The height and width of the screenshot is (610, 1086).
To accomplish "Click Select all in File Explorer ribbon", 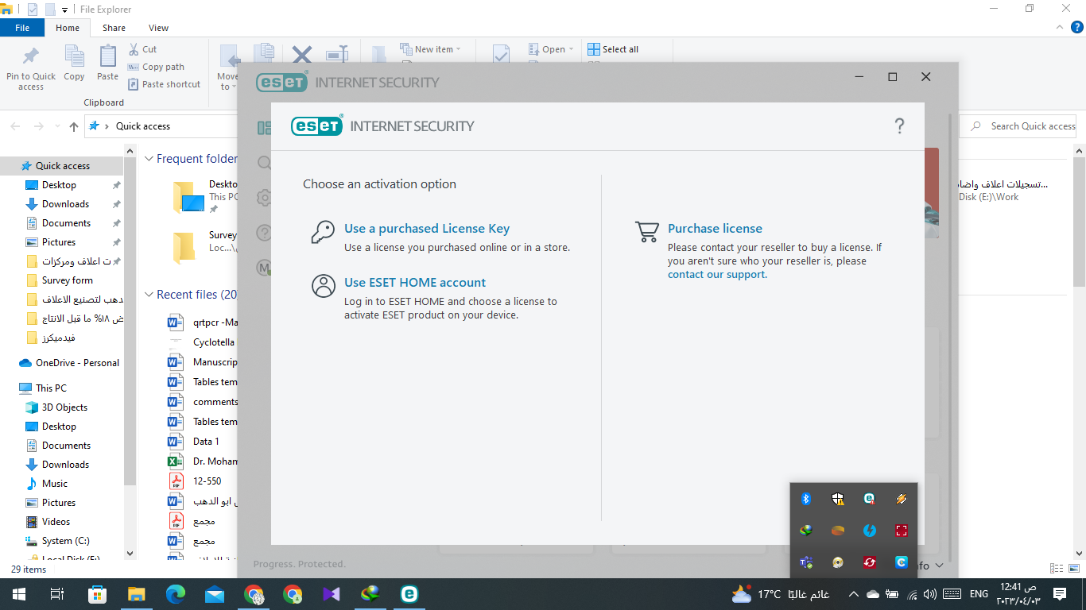I will tap(613, 49).
